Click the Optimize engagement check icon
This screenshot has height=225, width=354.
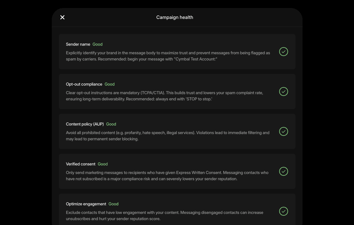click(283, 211)
